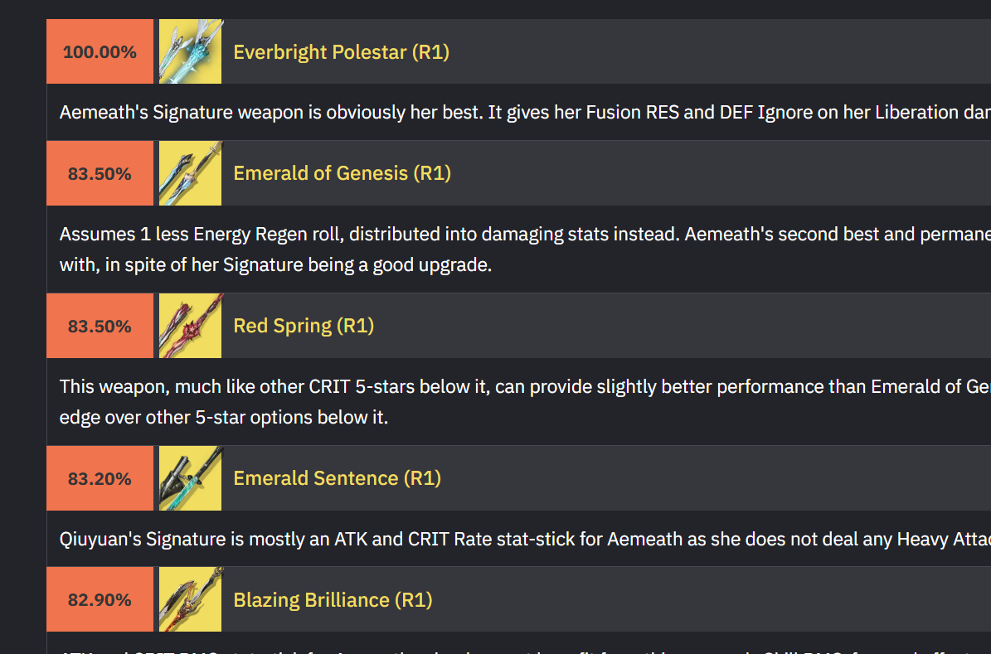Click the Emerald Sentence weapon icon
This screenshot has width=991, height=654.
[190, 478]
